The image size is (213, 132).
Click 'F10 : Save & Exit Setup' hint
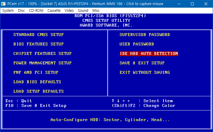(36, 105)
